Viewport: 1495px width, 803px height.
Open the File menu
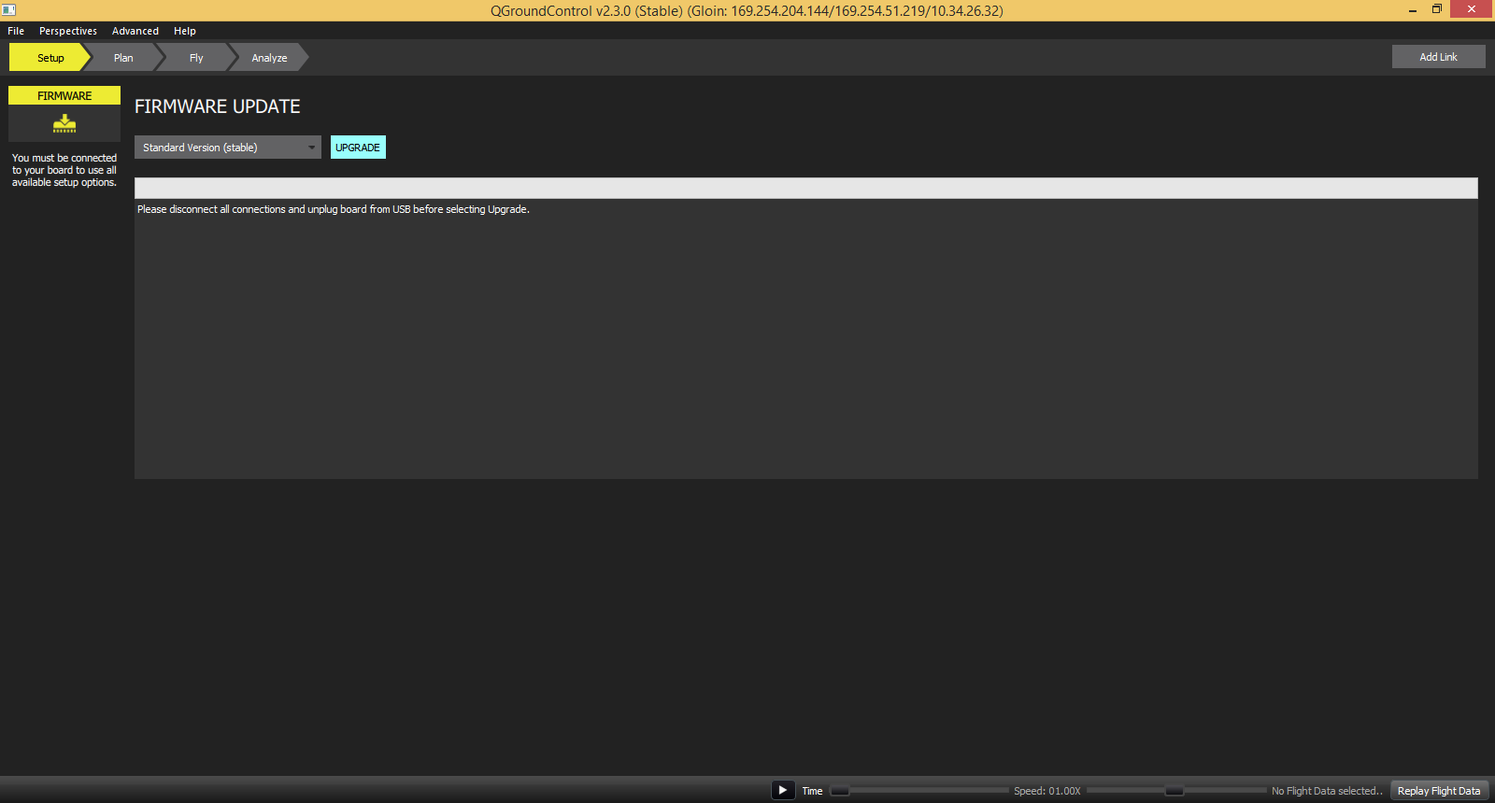click(16, 31)
